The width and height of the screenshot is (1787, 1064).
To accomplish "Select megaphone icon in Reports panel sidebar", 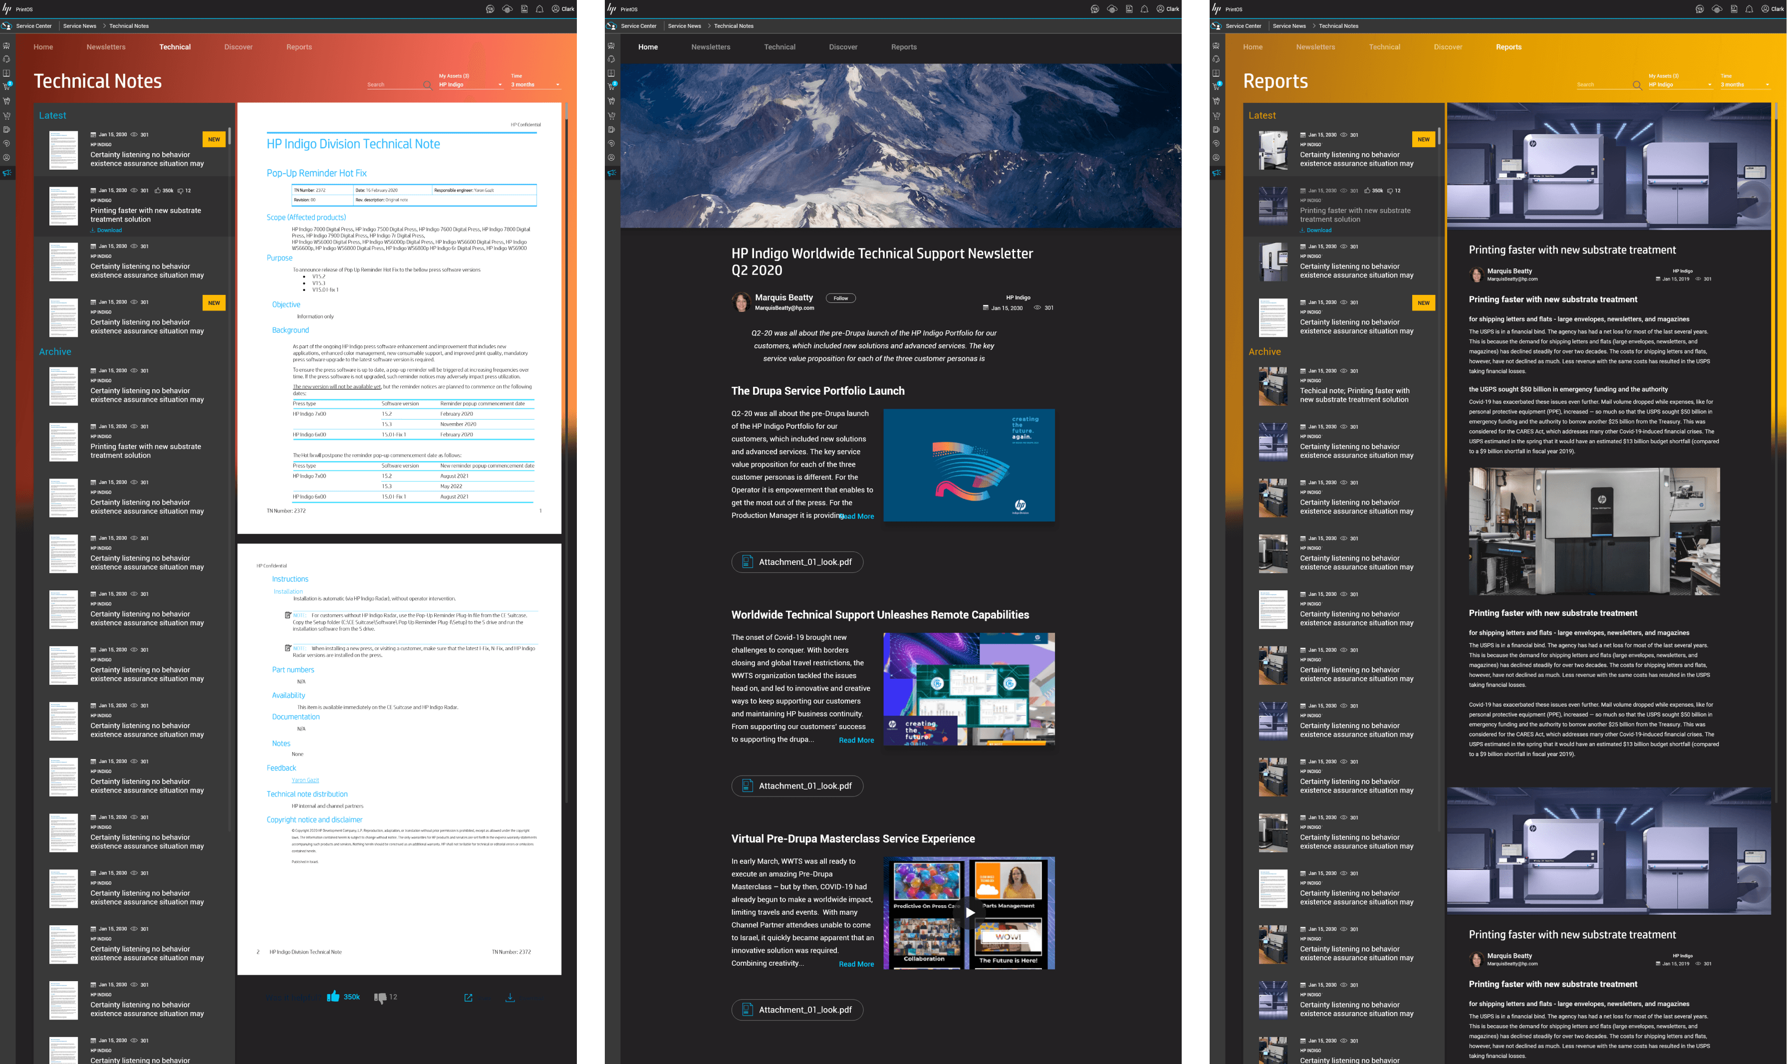I will [1217, 173].
